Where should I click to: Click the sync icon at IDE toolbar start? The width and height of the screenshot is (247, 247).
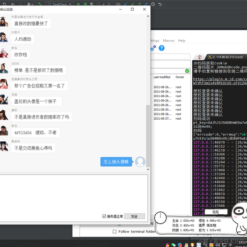[x=4, y=4]
